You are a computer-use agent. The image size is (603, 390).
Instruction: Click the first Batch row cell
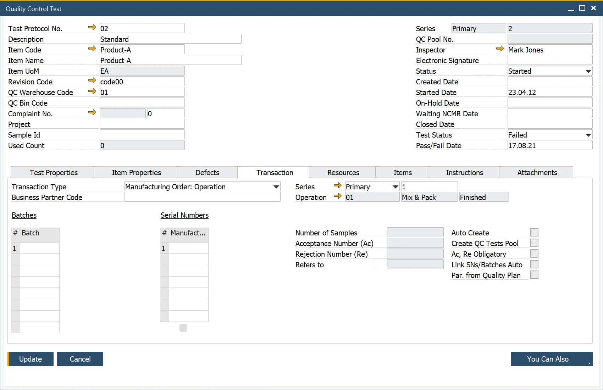[x=40, y=248]
